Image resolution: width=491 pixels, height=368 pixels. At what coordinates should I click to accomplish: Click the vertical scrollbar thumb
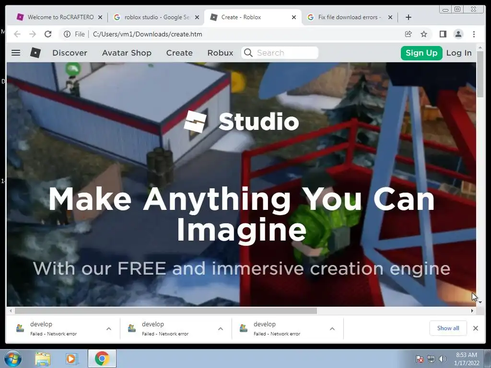point(480,74)
